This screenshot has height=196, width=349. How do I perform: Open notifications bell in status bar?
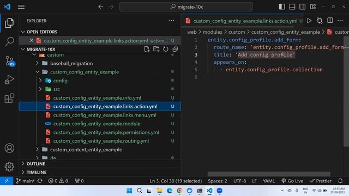coord(340,181)
